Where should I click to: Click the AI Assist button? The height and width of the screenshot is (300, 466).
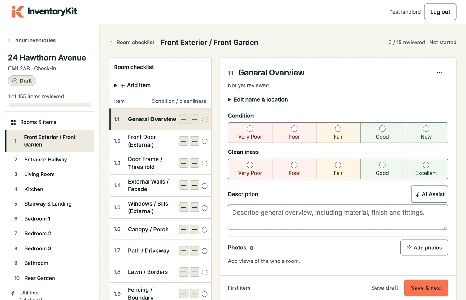pos(429,194)
